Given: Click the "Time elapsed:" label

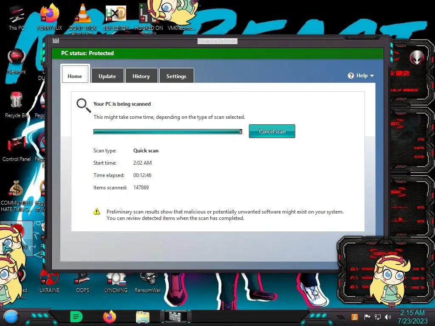Looking at the screenshot, I should pyautogui.click(x=109, y=175).
